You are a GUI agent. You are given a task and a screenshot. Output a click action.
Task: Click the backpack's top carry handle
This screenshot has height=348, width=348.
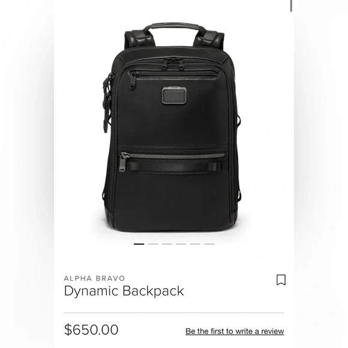click(174, 26)
